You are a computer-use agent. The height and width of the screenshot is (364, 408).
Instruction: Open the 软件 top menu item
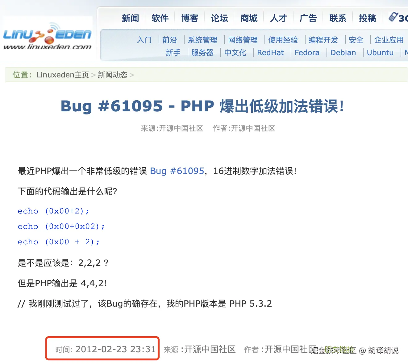(160, 19)
